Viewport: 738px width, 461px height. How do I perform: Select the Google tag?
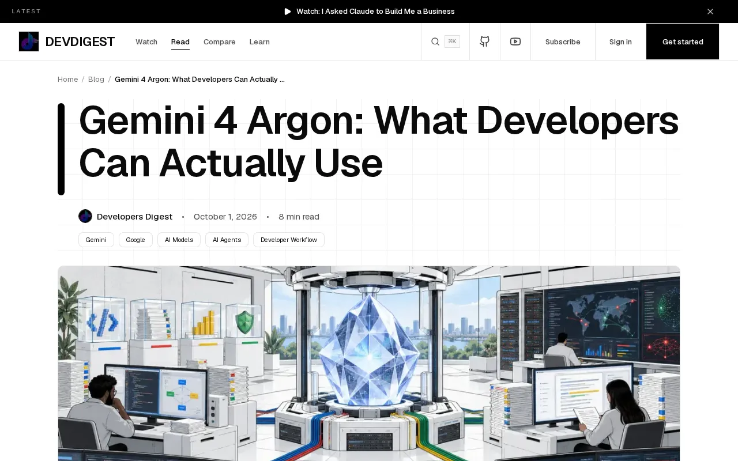pos(135,240)
